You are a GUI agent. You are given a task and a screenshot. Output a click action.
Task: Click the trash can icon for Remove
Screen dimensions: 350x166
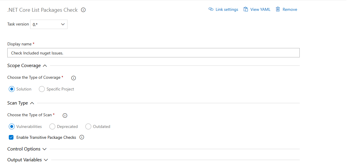[278, 9]
